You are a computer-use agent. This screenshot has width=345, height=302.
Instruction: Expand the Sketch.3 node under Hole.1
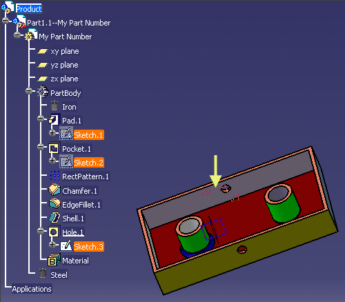(x=52, y=245)
